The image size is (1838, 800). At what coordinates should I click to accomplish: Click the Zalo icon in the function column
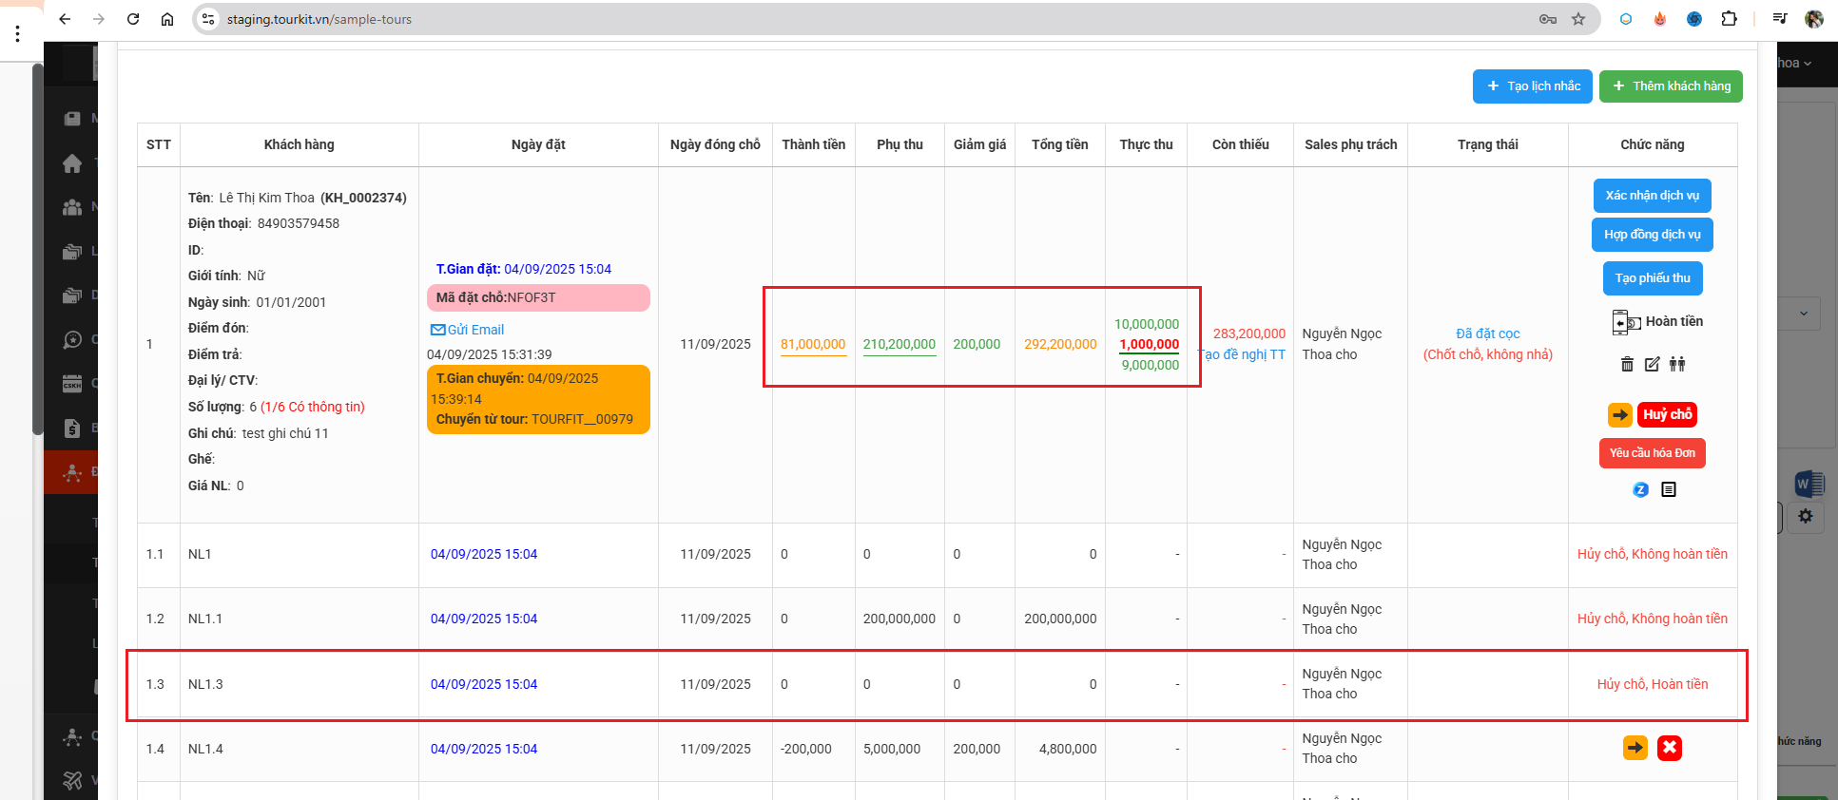click(x=1640, y=489)
